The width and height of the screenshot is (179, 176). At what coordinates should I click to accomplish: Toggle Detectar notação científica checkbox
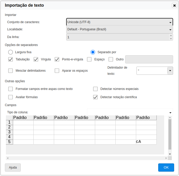95,97
